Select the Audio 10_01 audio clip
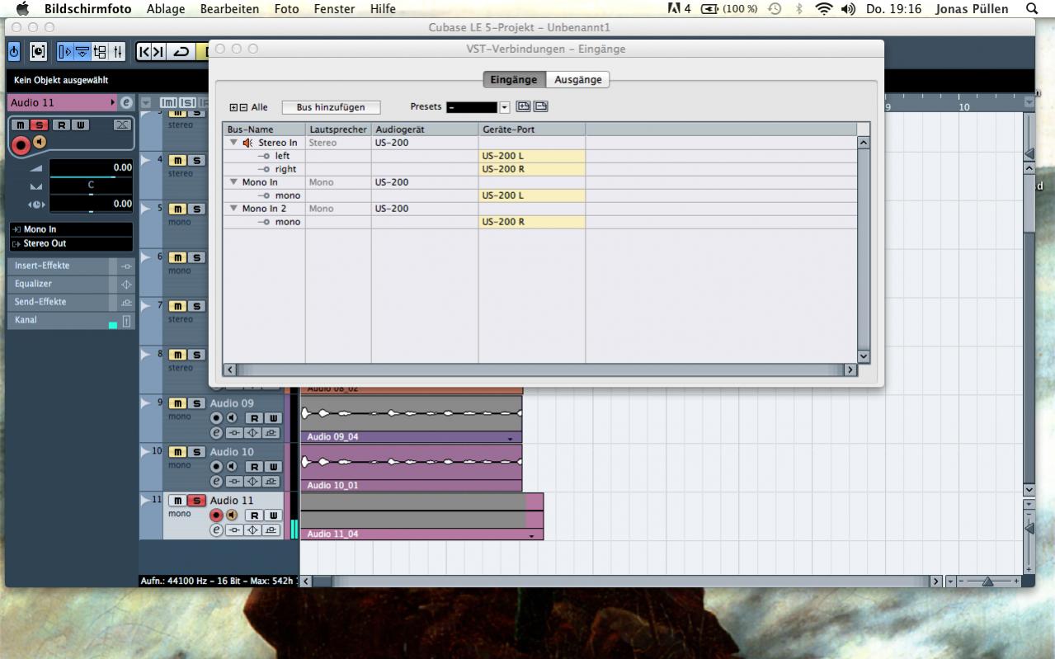Image resolution: width=1055 pixels, height=659 pixels. (x=411, y=468)
